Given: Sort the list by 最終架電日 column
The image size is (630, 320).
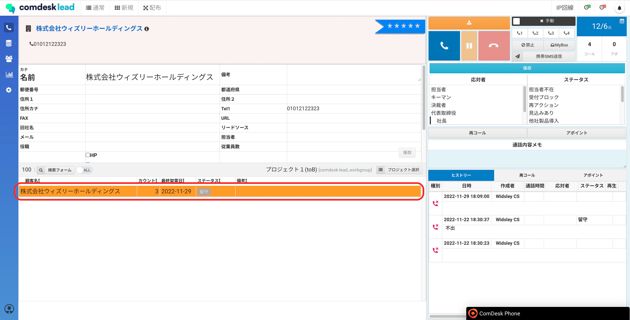Looking at the screenshot, I should 173,181.
